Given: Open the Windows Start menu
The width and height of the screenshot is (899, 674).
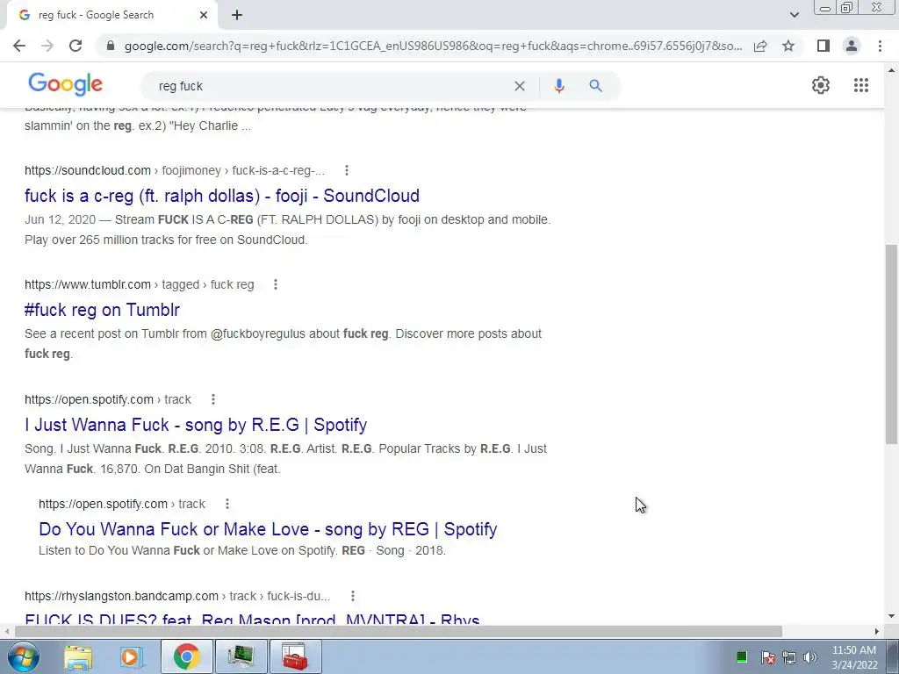Looking at the screenshot, I should tap(23, 656).
